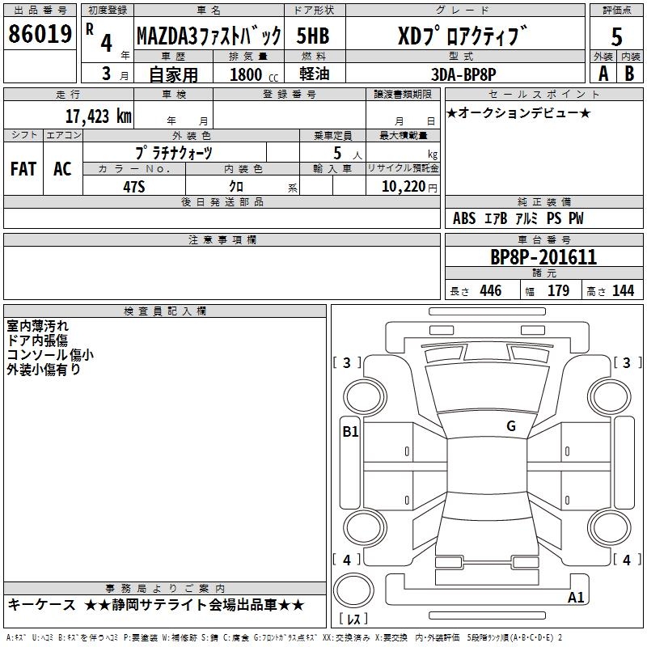Click the B1 damage mark on diagram
The height and width of the screenshot is (647, 647).
click(x=350, y=432)
